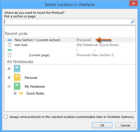Select the yellow Personal notebook icon
140x132 pixels.
point(17,78)
